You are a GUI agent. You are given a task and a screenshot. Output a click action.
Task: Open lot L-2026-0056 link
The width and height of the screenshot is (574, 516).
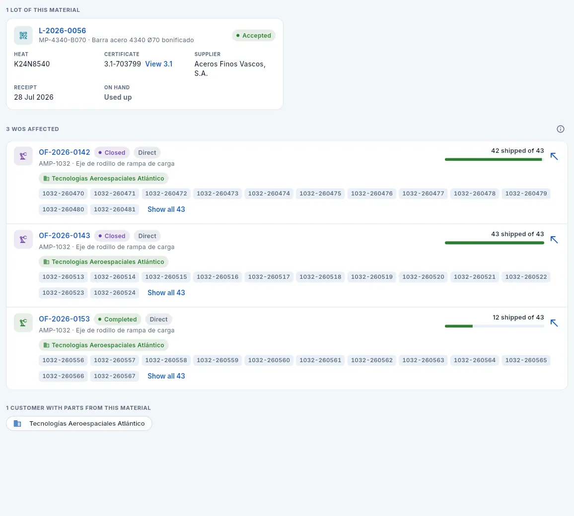click(62, 31)
